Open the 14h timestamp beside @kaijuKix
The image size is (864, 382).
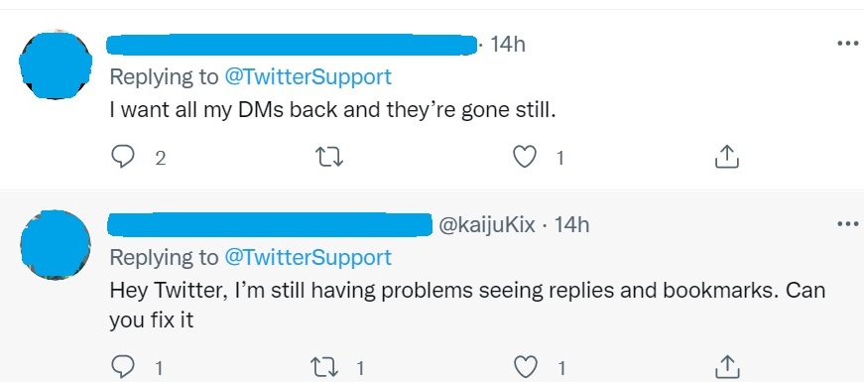[x=571, y=224]
